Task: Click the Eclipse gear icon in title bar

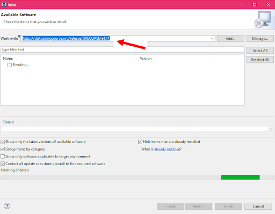Action: tap(4, 4)
